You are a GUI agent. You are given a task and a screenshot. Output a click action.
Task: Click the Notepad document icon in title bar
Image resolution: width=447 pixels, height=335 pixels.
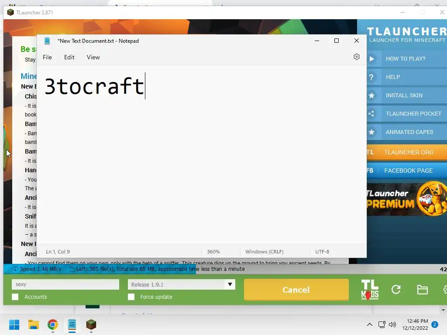(47, 41)
